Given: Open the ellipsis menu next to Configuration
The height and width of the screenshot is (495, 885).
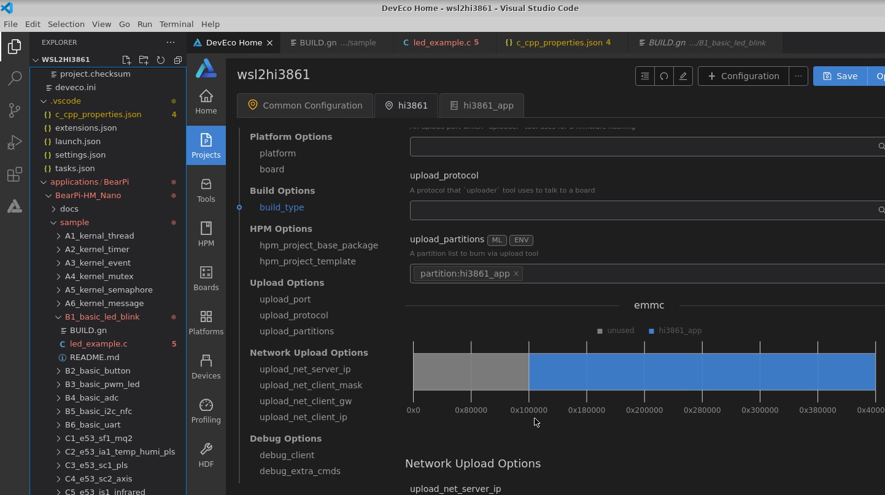Looking at the screenshot, I should coord(798,76).
